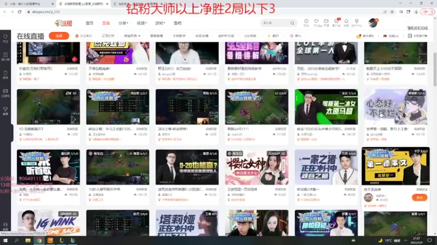Select the 首页 navigation item
Viewport: 437px width, 245px height.
pos(90,23)
